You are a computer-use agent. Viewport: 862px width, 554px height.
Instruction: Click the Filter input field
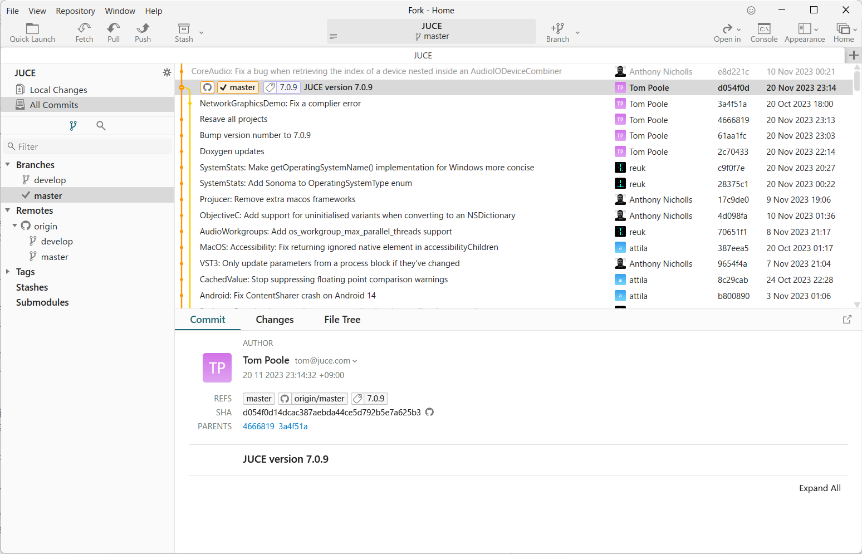87,146
